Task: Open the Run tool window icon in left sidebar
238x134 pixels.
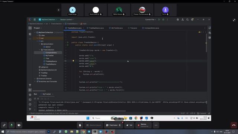Action: click(x=30, y=90)
